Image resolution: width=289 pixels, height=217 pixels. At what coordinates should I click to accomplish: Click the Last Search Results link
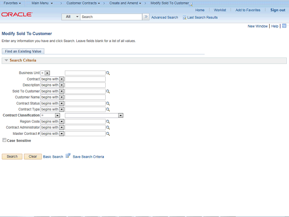click(202, 18)
